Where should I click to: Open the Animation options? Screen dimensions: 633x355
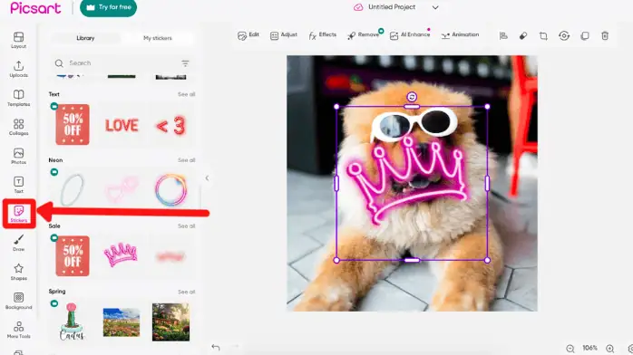[x=460, y=35]
